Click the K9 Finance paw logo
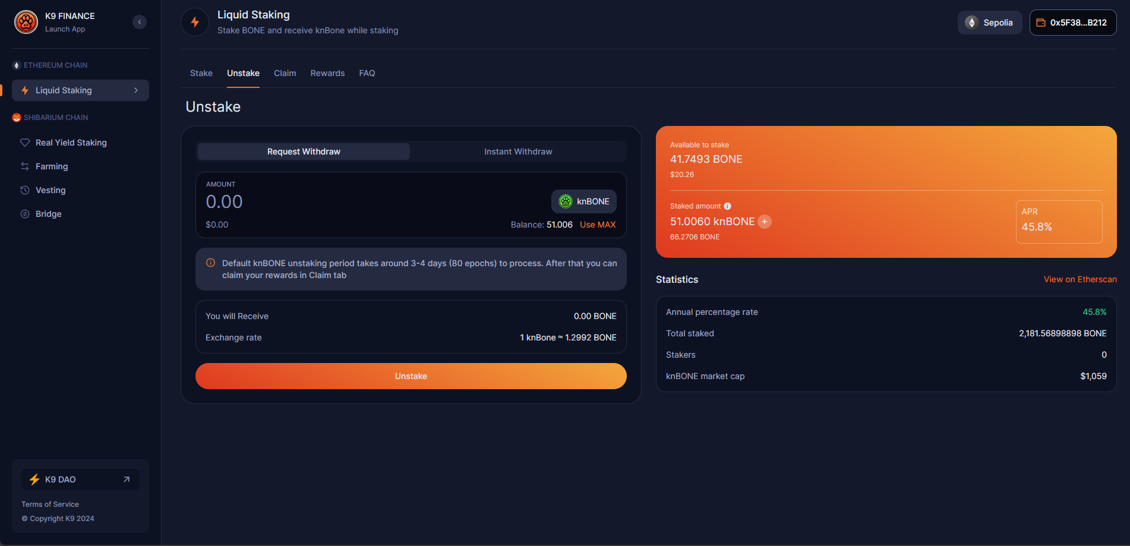1130x546 pixels. pyautogui.click(x=26, y=23)
